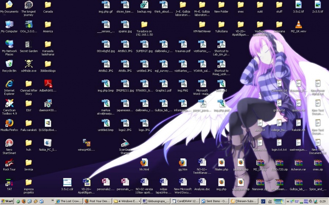Select the M2_UK.wmv VLC file
The height and width of the screenshot is (205, 329).
point(298,27)
